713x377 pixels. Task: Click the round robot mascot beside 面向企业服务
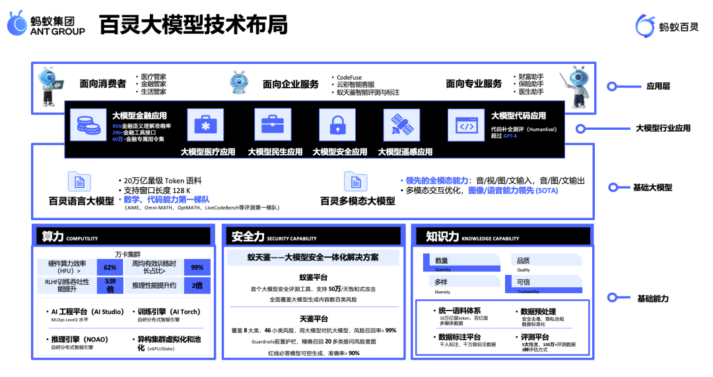click(x=239, y=82)
